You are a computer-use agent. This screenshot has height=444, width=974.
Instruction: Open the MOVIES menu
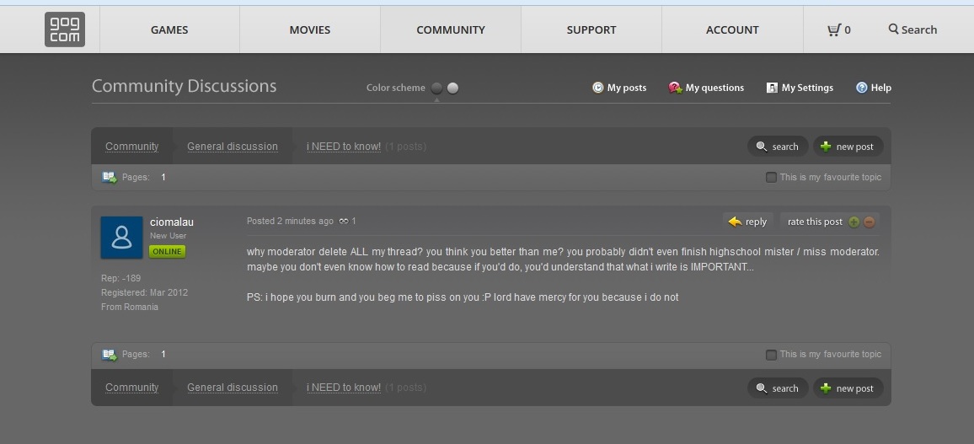[310, 29]
